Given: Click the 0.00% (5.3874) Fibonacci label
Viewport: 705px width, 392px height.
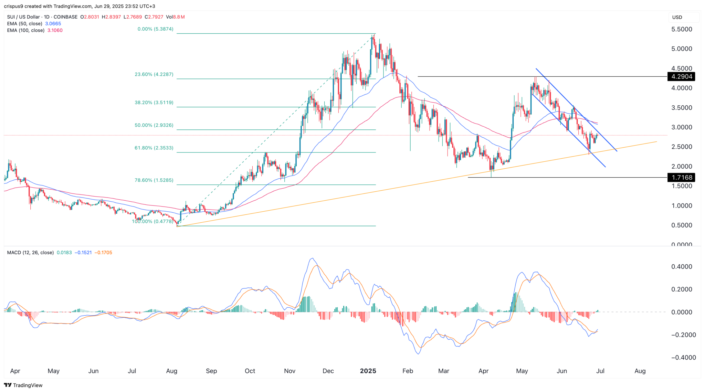Looking at the screenshot, I should click(x=155, y=29).
